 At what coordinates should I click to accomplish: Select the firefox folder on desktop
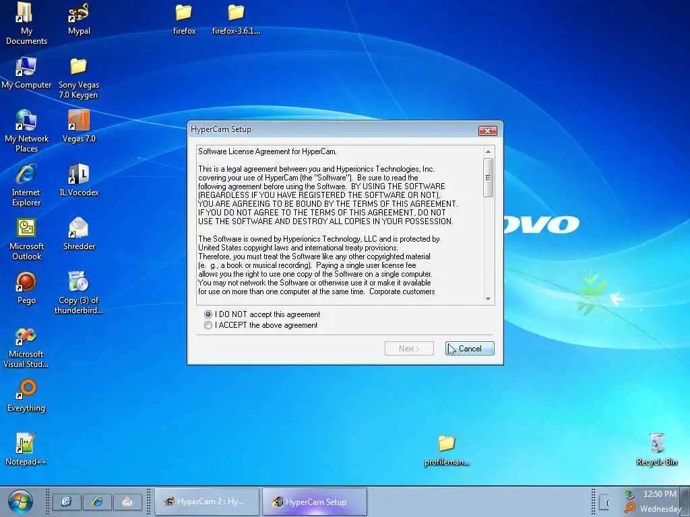184,20
